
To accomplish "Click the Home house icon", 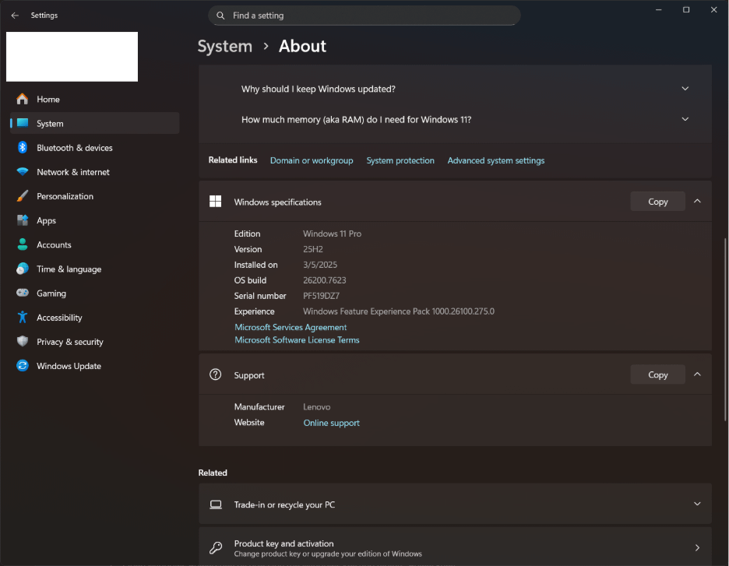I will [x=23, y=99].
